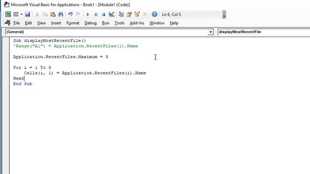This screenshot has width=310, height=174.
Task: Click the RecentFiles.Maximum = 5 line
Action: tap(61, 57)
